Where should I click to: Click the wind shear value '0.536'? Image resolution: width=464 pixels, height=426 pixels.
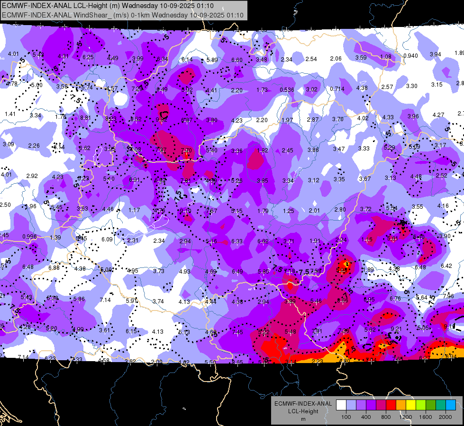pyautogui.click(x=287, y=90)
